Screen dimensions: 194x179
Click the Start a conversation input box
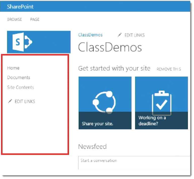[134, 163]
